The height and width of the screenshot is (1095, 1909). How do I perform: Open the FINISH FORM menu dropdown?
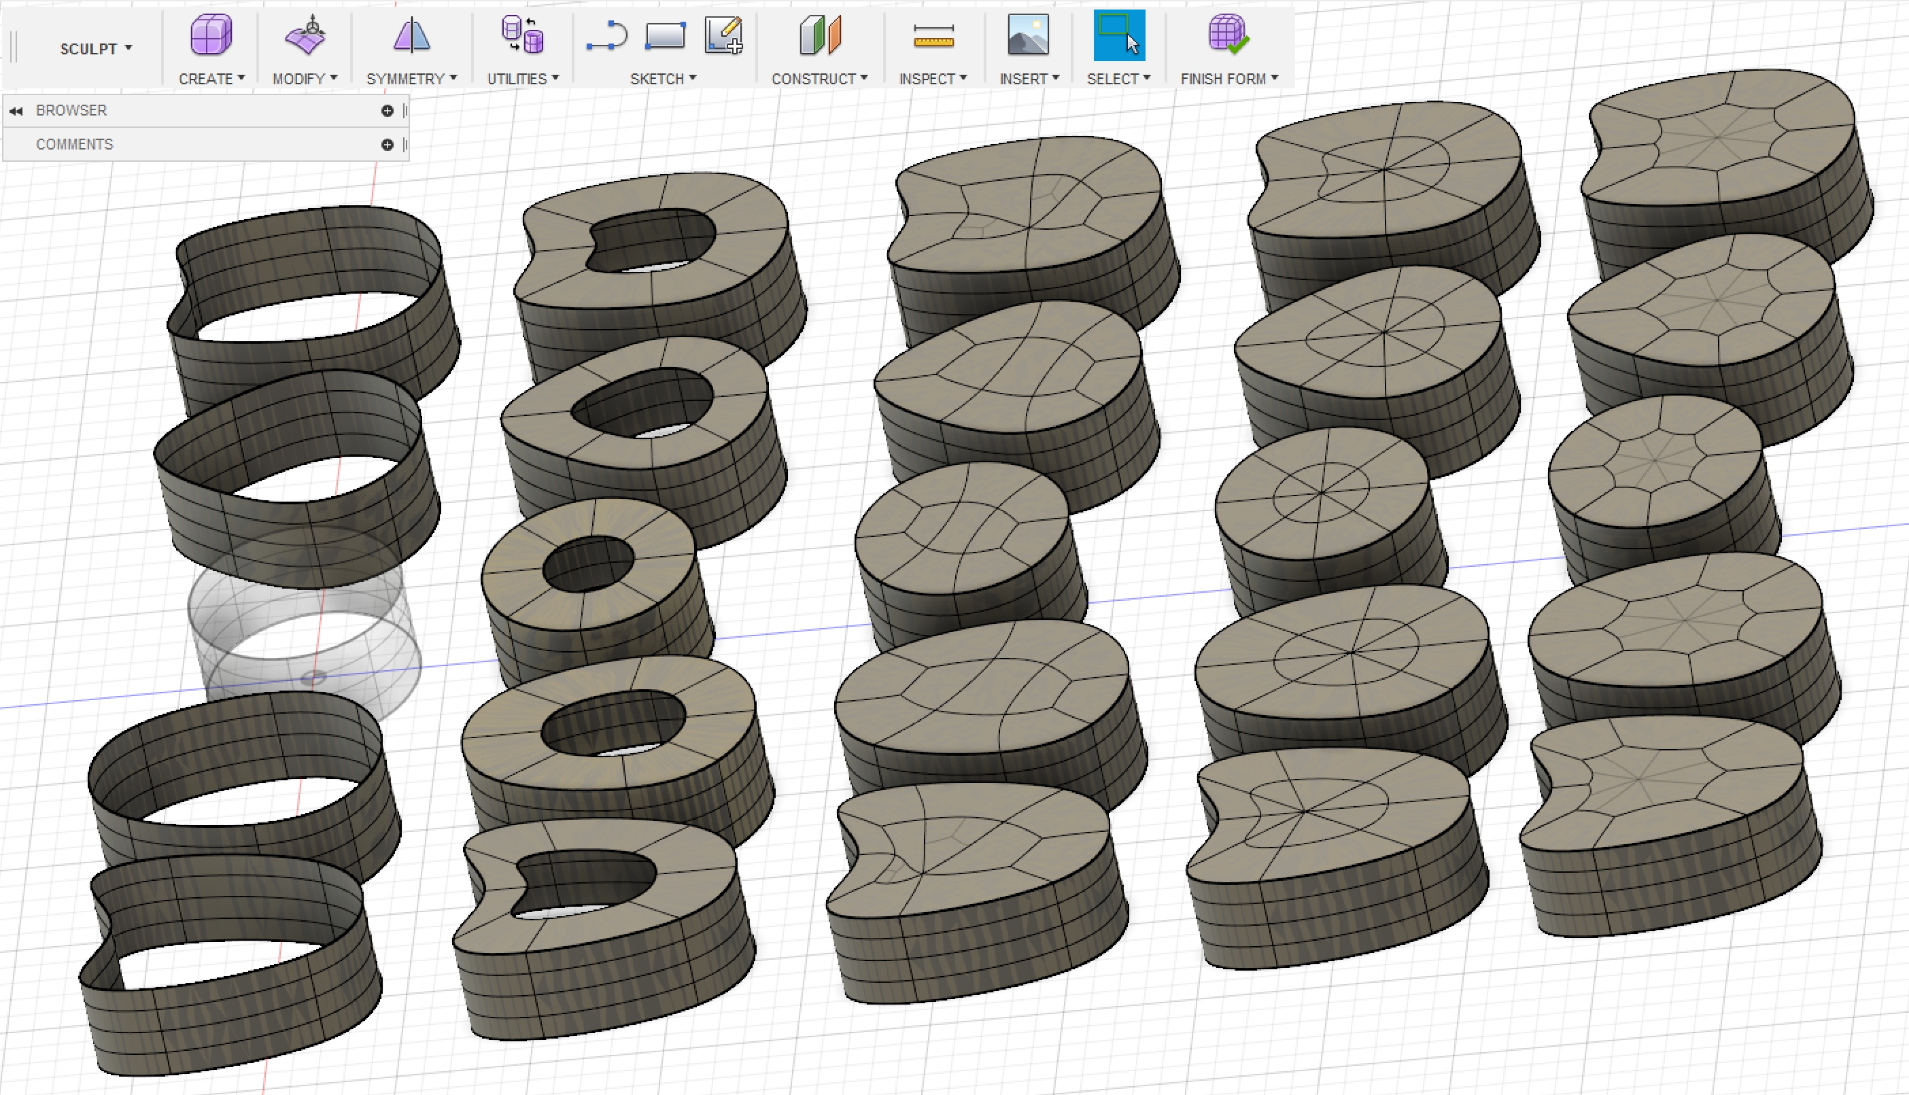tap(1229, 78)
